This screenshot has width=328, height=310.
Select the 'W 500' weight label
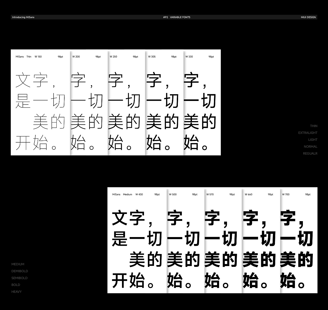click(x=173, y=194)
